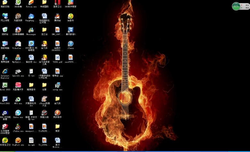Open the WangWang blue mascot shortcut
Image resolution: width=250 pixels, height=152 pixels.
pos(31,16)
